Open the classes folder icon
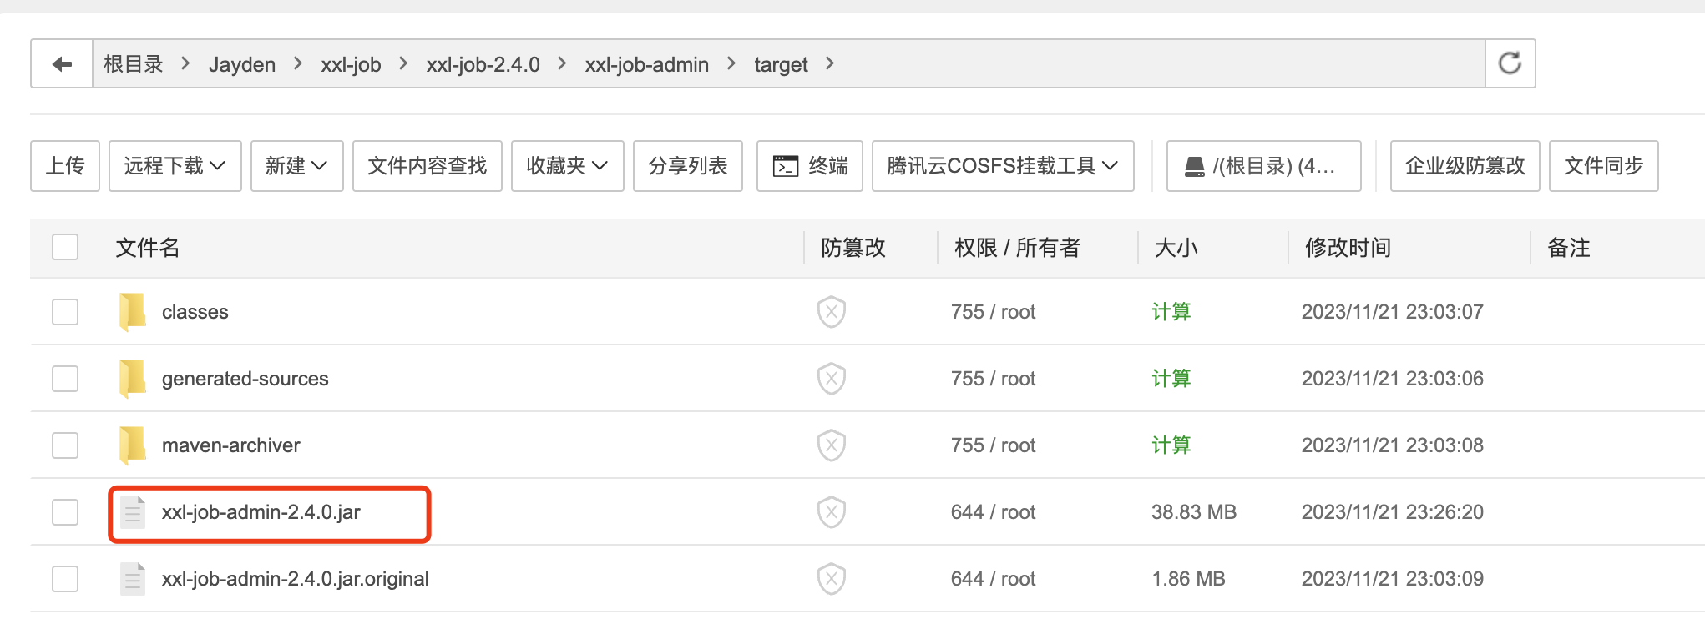1705x639 pixels. tap(132, 311)
